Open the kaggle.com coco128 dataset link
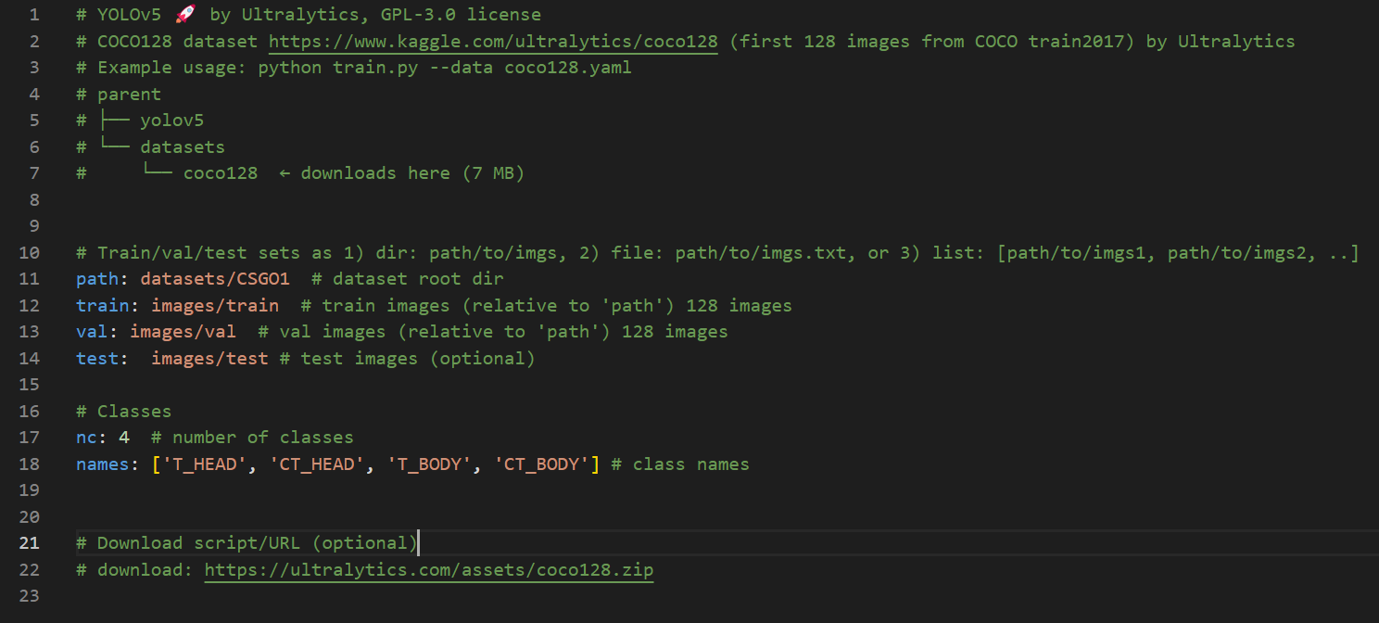1379x623 pixels. pyautogui.click(x=493, y=42)
